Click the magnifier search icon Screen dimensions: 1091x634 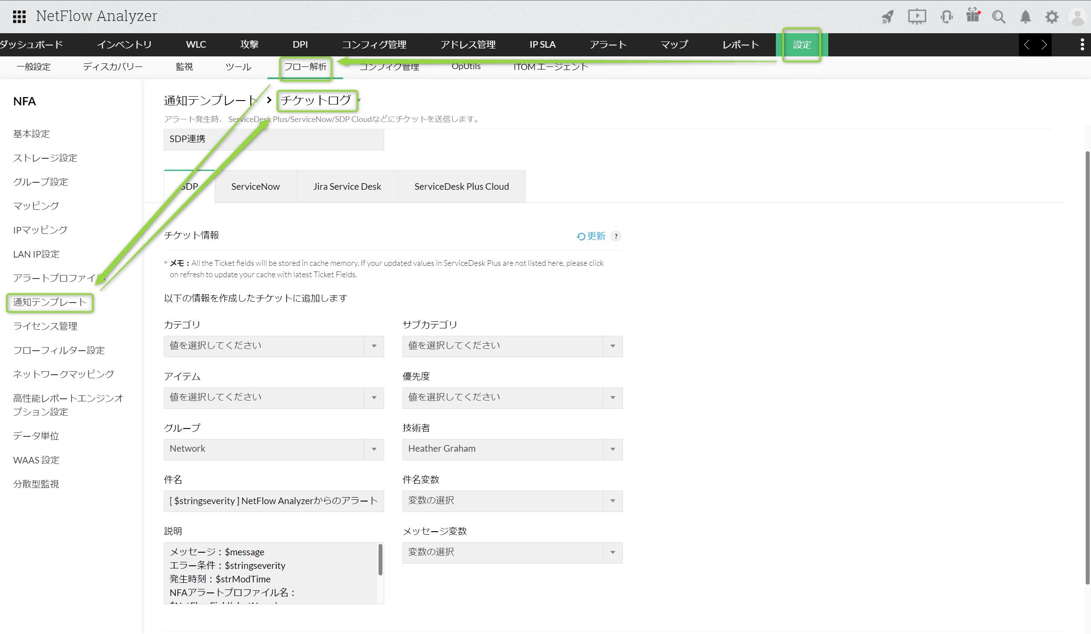(999, 17)
